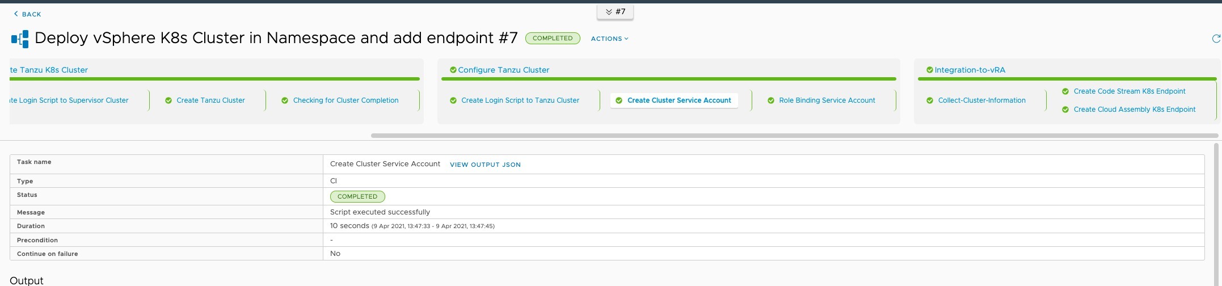
Task: Click check icon beside Role Binding Service Account
Action: click(x=771, y=100)
